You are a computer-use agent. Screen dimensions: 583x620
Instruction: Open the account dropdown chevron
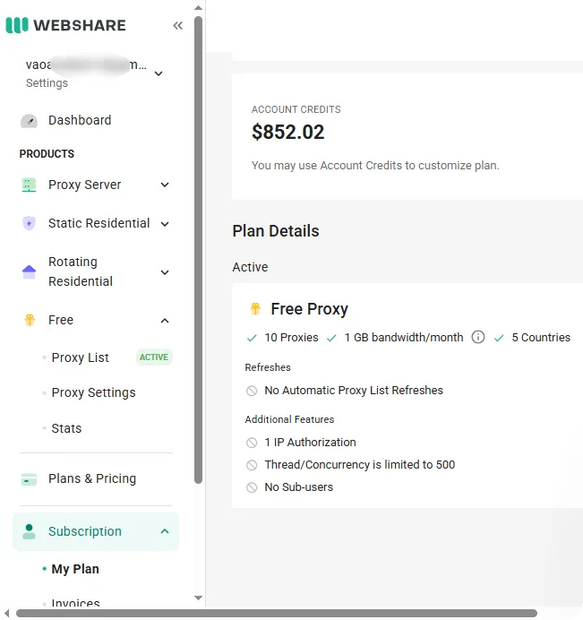click(159, 73)
